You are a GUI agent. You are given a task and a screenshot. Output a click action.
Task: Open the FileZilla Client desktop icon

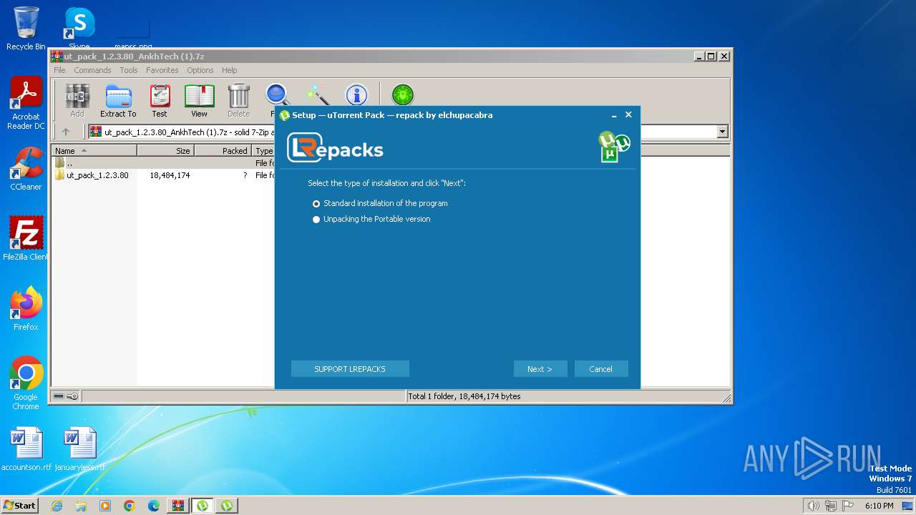pyautogui.click(x=26, y=238)
